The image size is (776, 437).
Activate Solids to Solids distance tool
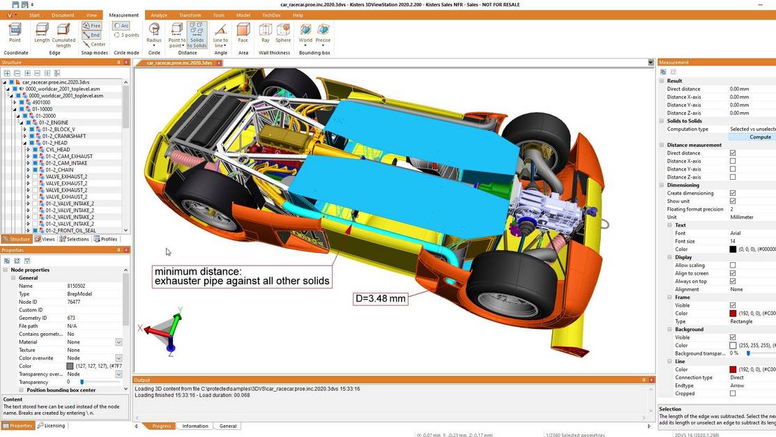[x=197, y=35]
